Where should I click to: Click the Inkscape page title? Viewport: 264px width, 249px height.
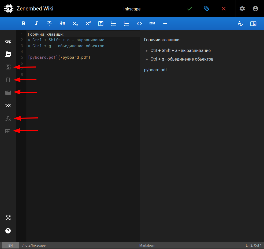132,9
